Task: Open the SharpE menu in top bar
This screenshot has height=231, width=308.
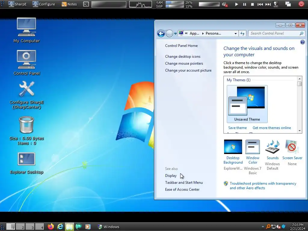Action: [x=17, y=4]
